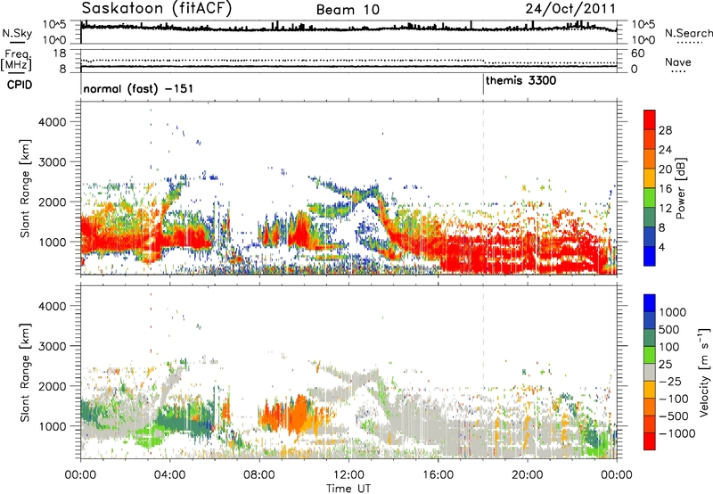Click the 1000 tick on velocity colorbar

tap(672, 312)
